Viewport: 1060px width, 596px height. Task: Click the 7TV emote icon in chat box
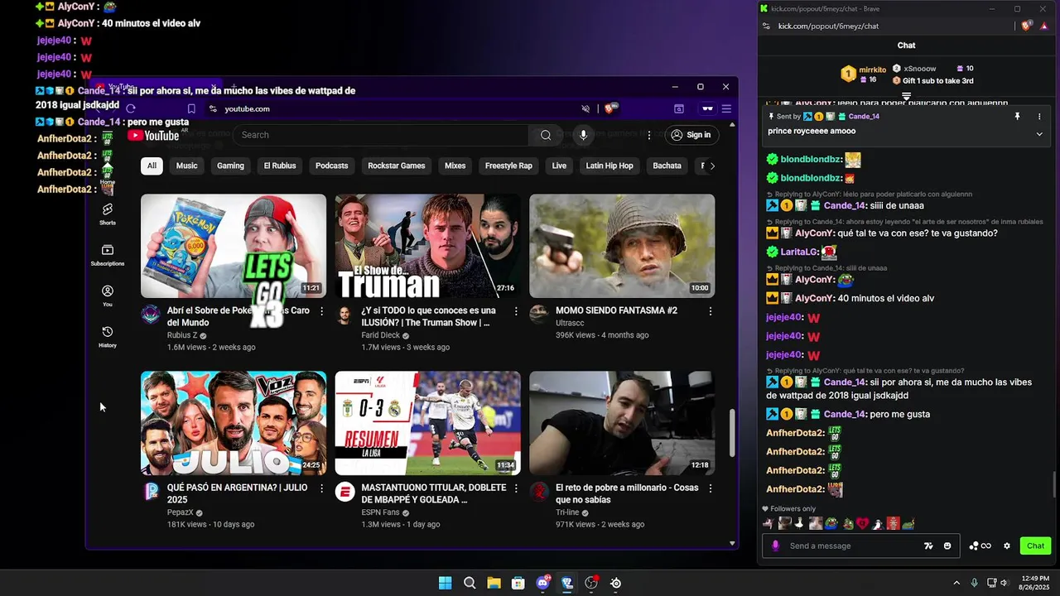929,546
